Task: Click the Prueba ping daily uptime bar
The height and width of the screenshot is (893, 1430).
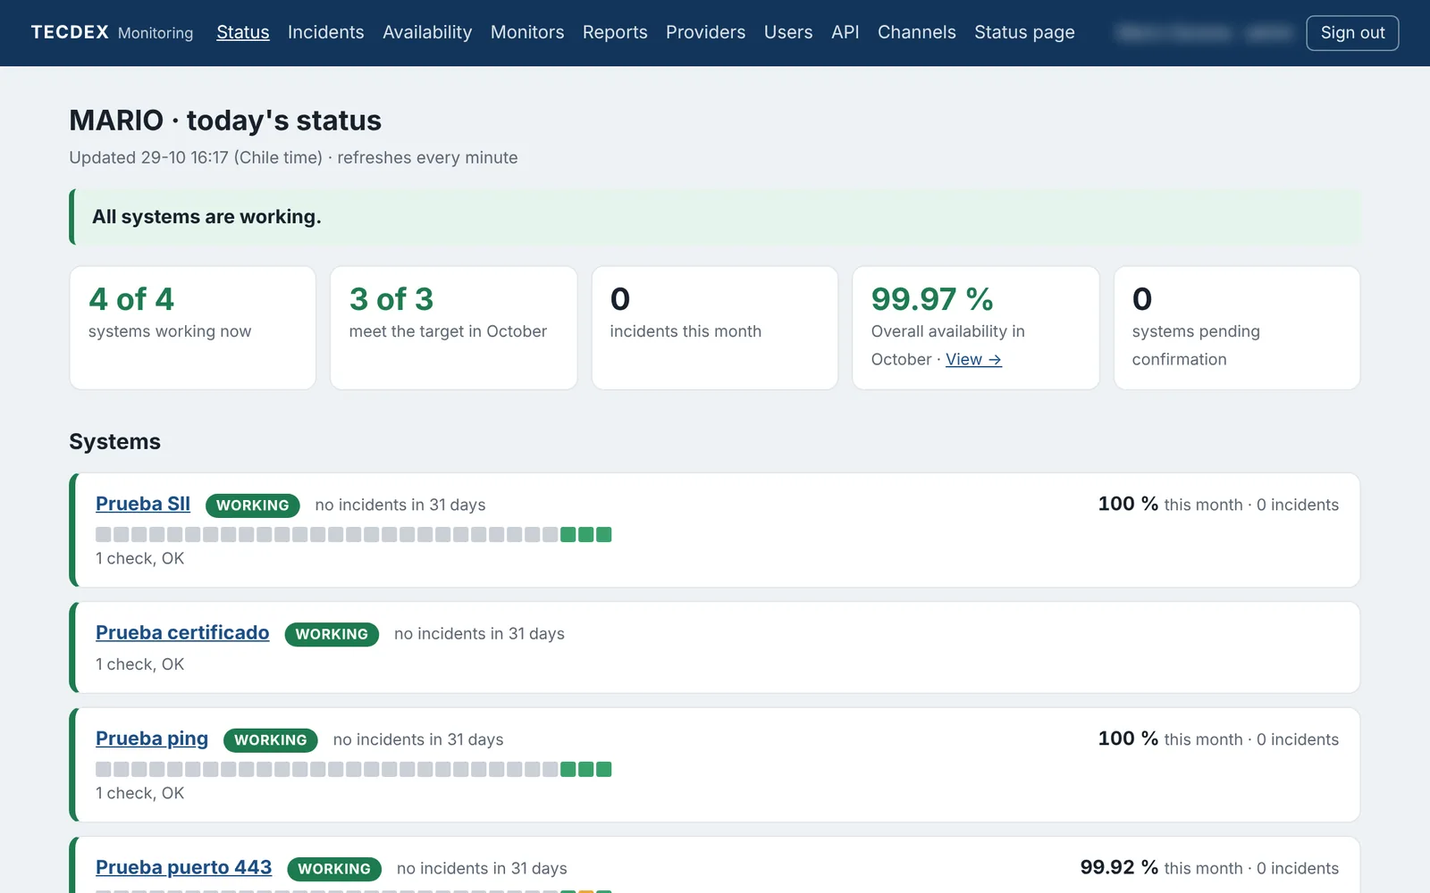Action: point(353,770)
